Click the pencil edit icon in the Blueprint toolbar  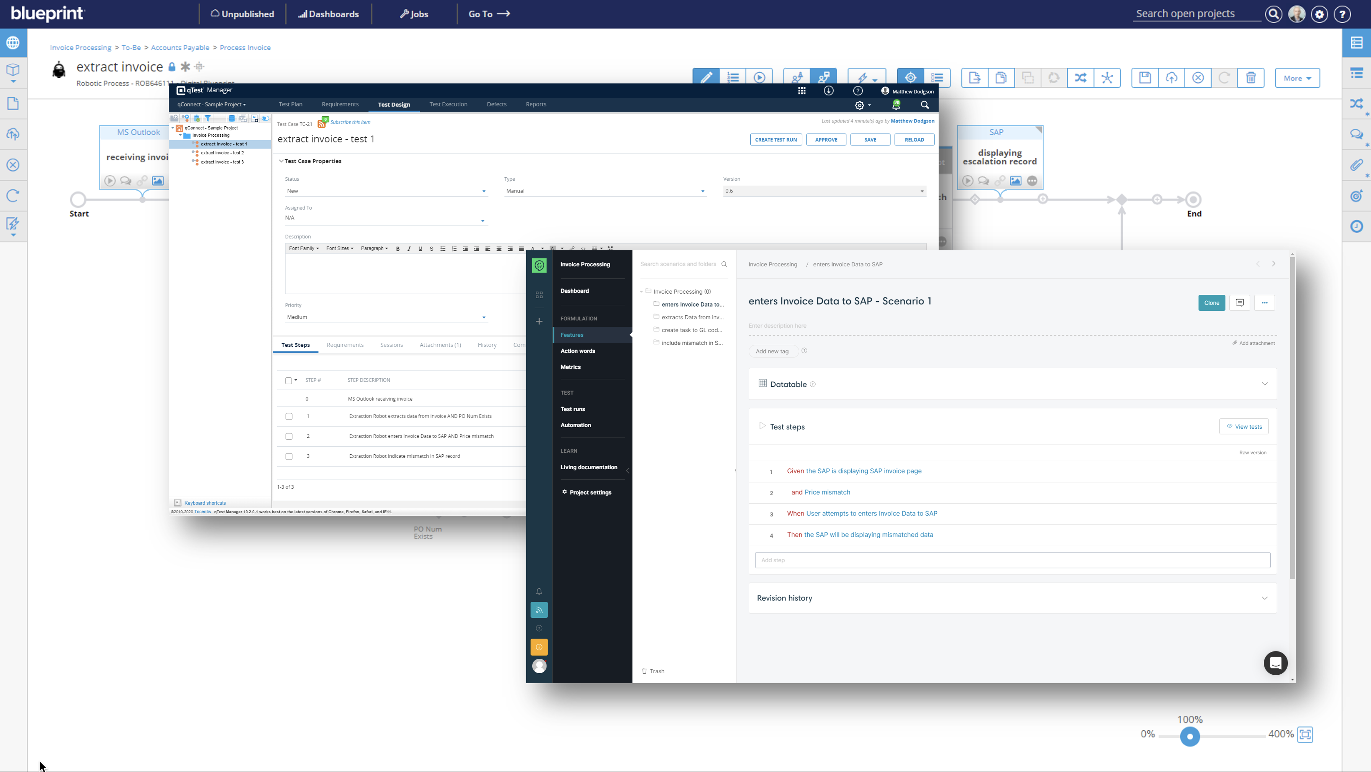[x=706, y=78]
